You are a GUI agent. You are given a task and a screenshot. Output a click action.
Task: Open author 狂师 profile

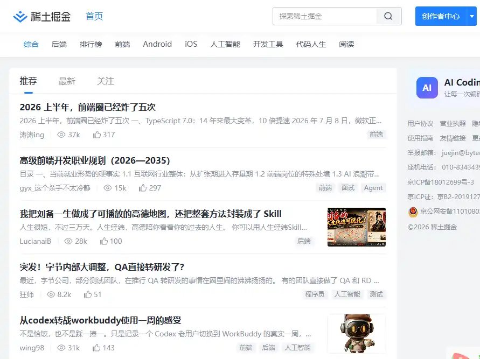coord(26,294)
